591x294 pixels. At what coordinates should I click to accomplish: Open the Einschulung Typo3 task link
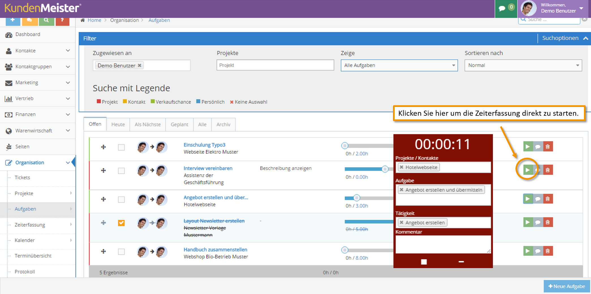[205, 145]
